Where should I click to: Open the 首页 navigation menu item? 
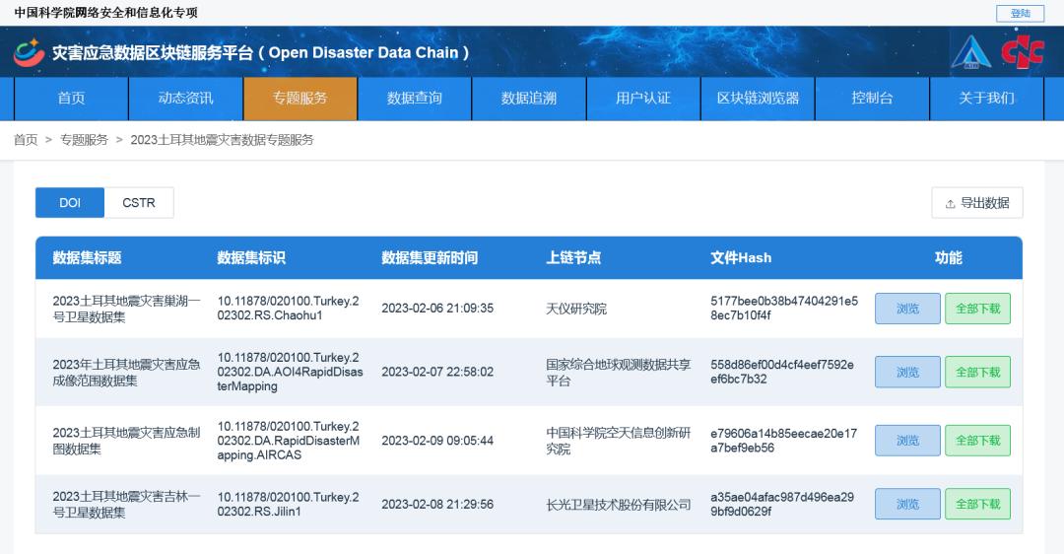[71, 99]
